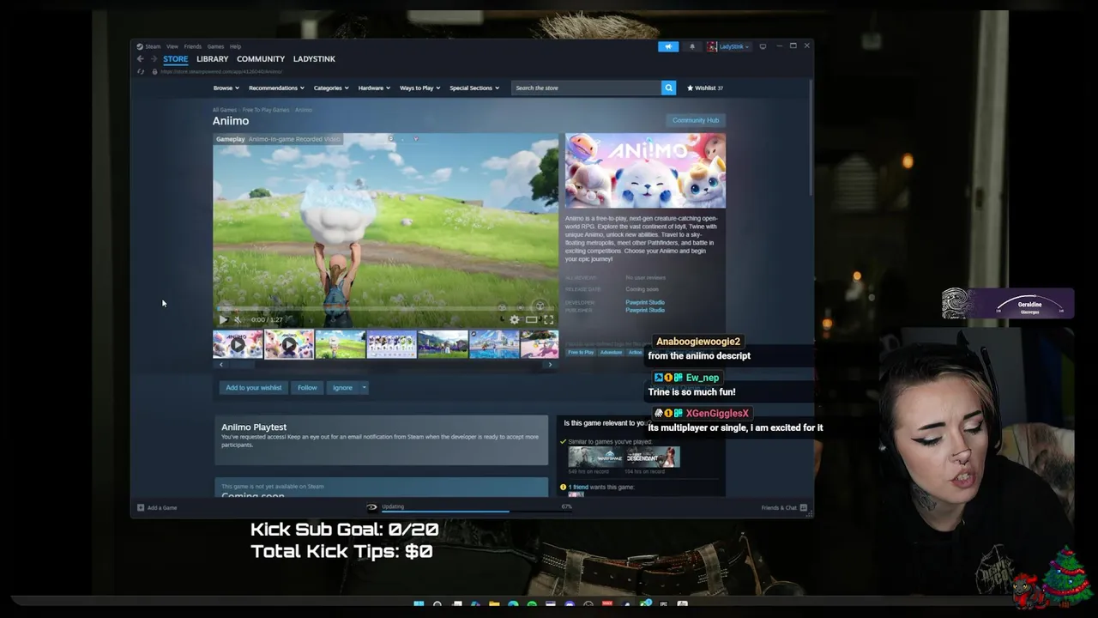The image size is (1098, 618).
Task: Expand the Categories dropdown
Action: tap(331, 88)
